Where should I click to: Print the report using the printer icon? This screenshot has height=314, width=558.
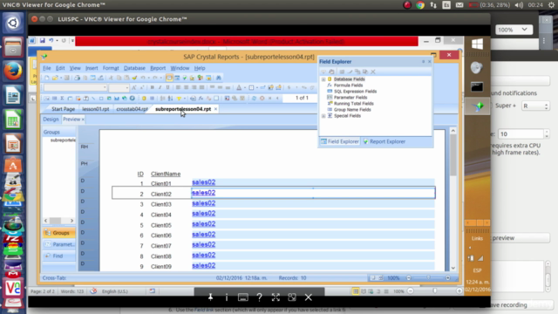(x=77, y=78)
